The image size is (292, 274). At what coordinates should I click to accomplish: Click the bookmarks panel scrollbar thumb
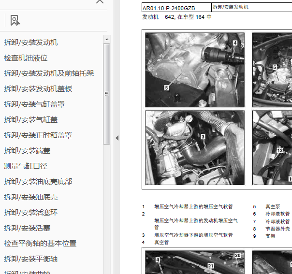click(x=106, y=94)
